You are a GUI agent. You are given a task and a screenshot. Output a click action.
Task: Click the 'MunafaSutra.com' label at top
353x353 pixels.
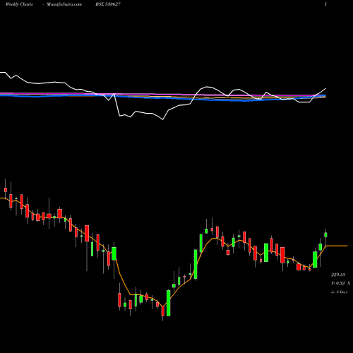click(x=64, y=4)
